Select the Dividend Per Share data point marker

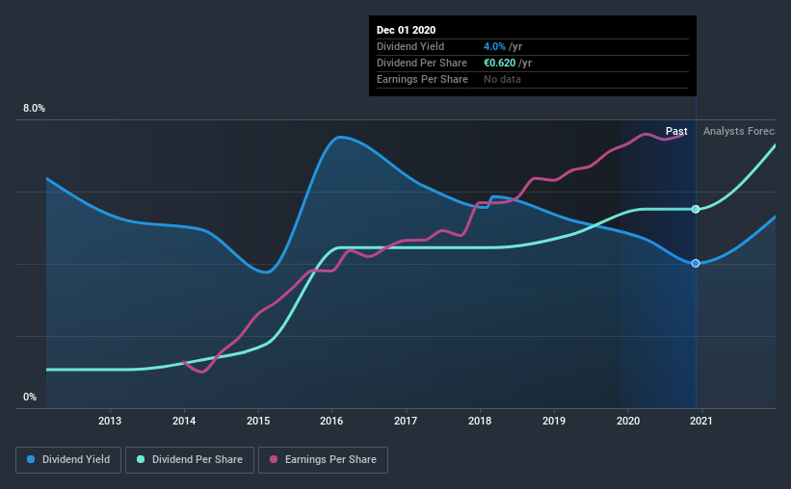point(696,209)
